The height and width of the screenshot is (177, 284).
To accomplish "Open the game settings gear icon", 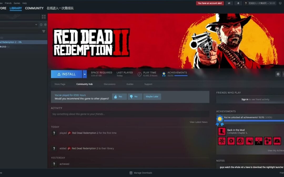I will click(x=278, y=74).
